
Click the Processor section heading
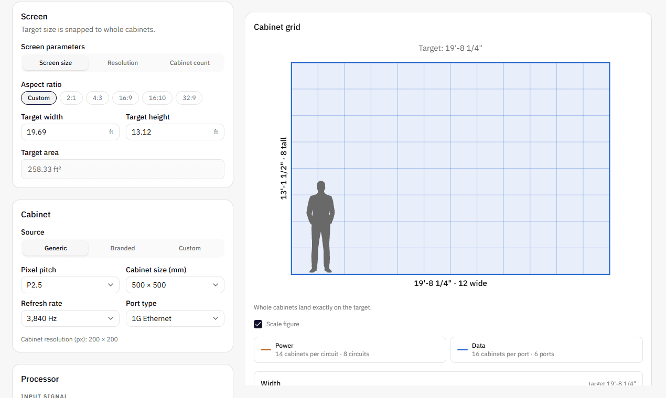pyautogui.click(x=40, y=379)
